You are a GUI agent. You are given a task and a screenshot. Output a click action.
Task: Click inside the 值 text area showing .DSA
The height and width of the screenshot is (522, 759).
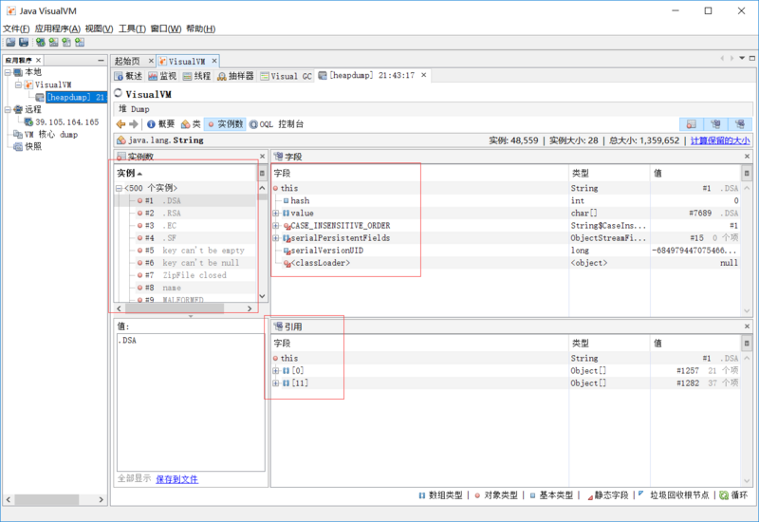tap(191, 401)
